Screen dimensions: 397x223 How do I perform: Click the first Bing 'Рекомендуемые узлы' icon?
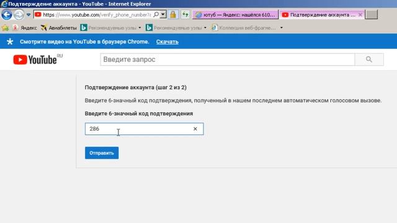click(84, 27)
